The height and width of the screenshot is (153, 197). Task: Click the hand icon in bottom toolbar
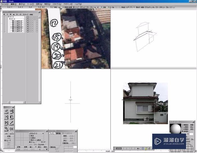[x=149, y=149]
